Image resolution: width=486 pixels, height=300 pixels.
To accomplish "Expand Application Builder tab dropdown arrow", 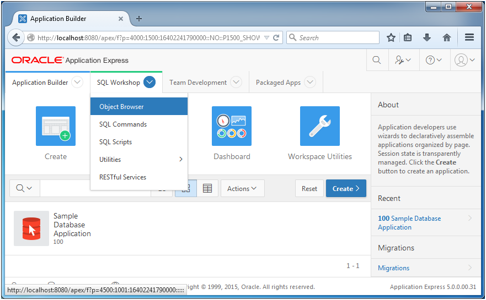I will [x=77, y=83].
